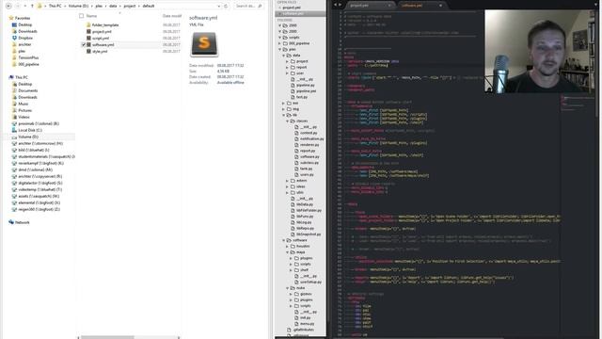The width and height of the screenshot is (602, 339).
Task: Refresh the Explorer address bar
Action: click(226, 7)
